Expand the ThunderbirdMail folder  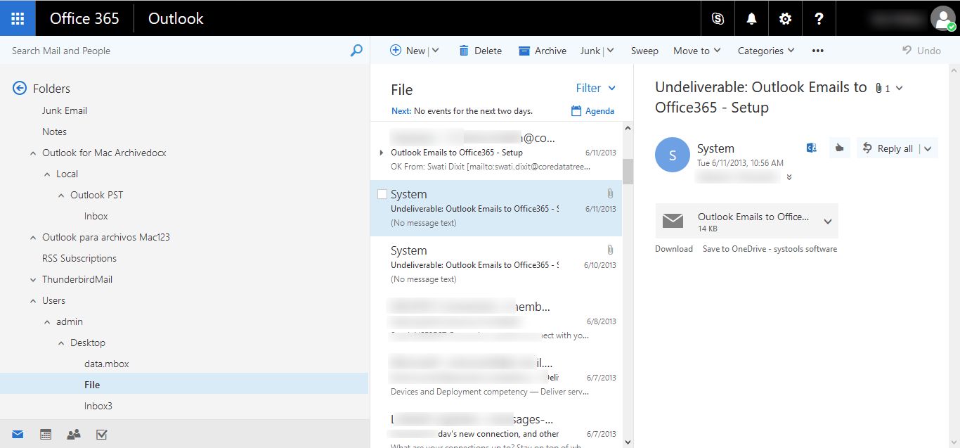[33, 279]
